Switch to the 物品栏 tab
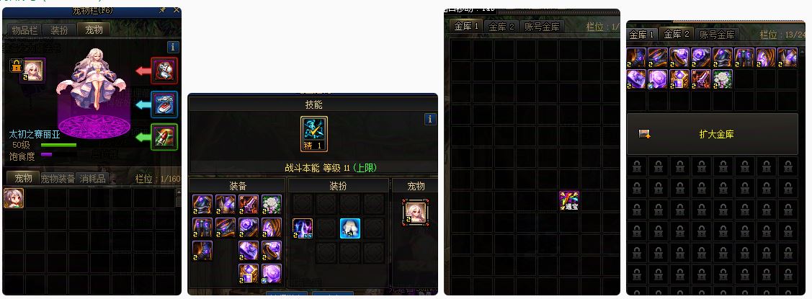Viewport: 812px width, 299px height. click(x=23, y=30)
